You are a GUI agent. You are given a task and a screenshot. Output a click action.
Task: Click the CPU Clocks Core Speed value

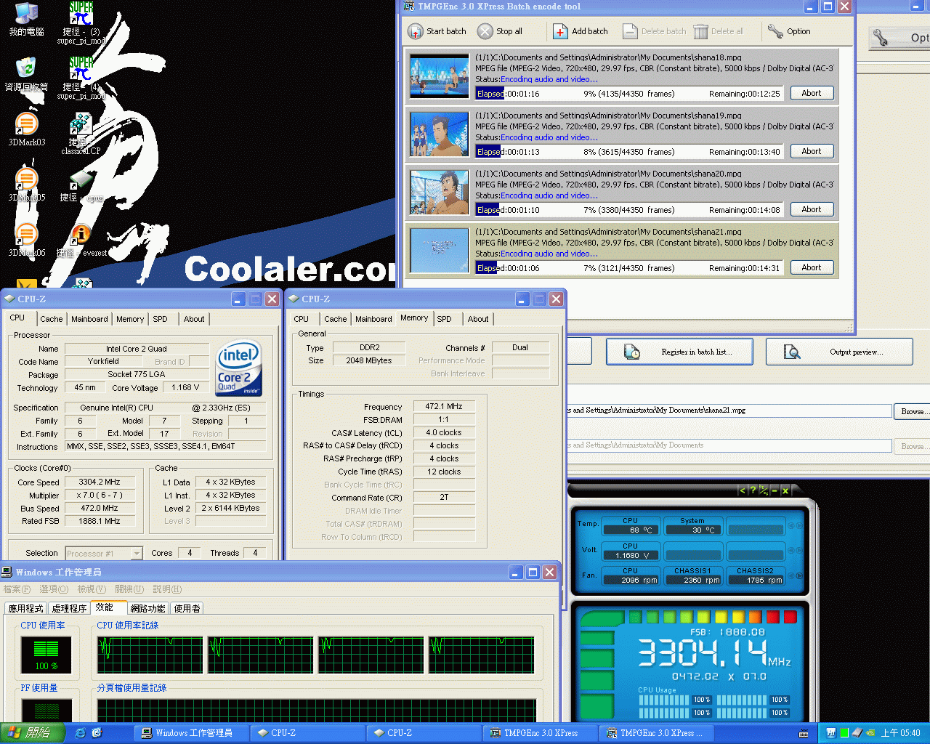(x=100, y=482)
